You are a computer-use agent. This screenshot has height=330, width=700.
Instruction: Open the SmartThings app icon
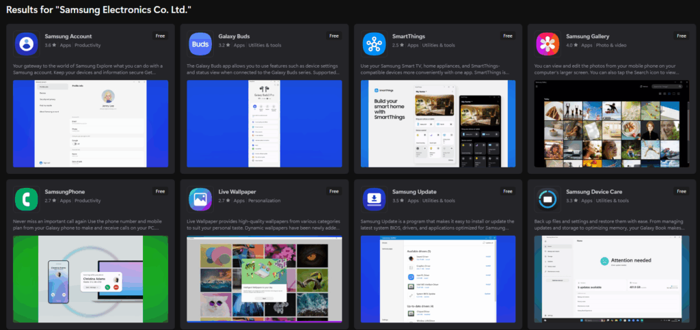tap(374, 43)
